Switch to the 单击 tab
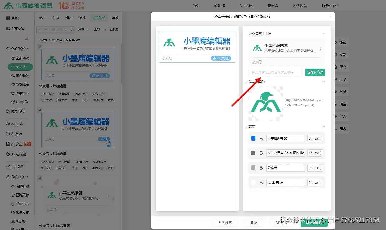The width and height of the screenshot is (386, 230). (42, 18)
